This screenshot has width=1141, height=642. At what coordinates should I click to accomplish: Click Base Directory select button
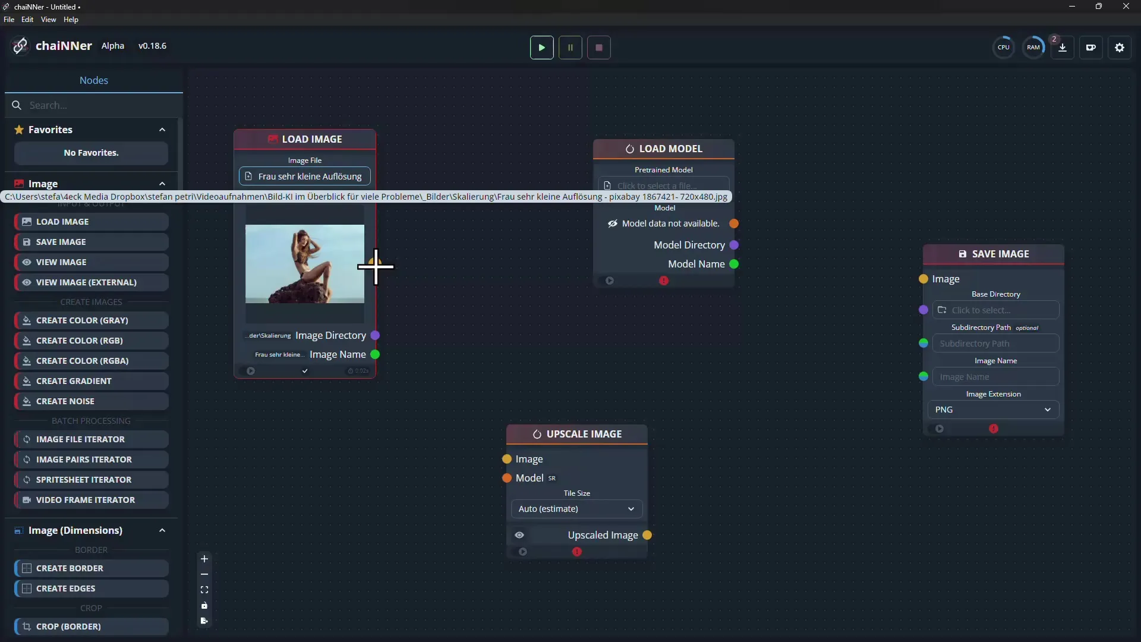997,310
